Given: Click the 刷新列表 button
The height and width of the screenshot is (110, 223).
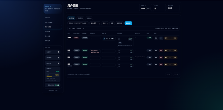Looking at the screenshot, I should click(120, 23).
